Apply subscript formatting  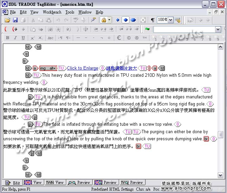point(40,38)
